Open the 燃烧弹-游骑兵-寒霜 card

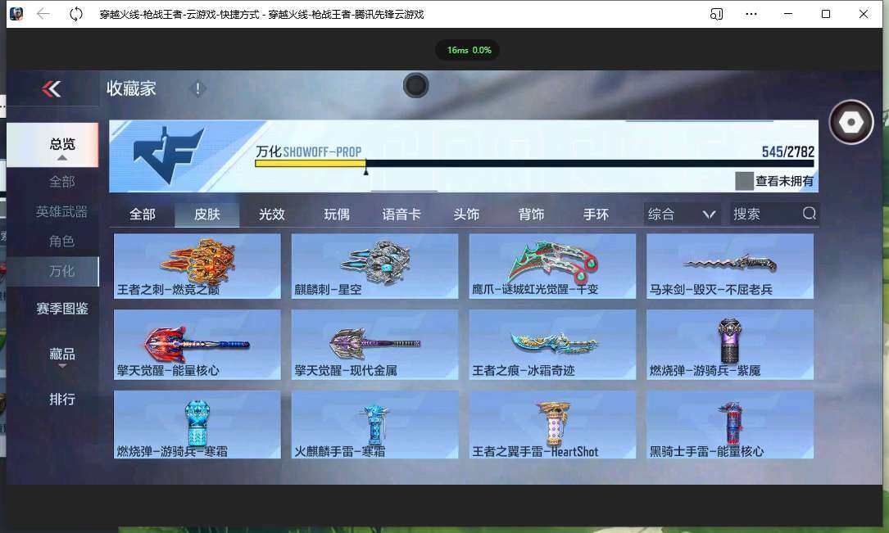[197, 424]
